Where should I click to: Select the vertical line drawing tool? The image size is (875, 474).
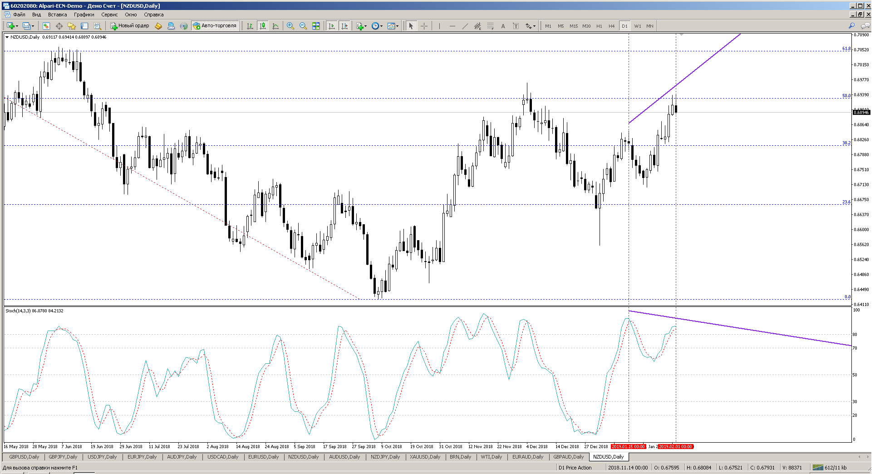tap(439, 26)
